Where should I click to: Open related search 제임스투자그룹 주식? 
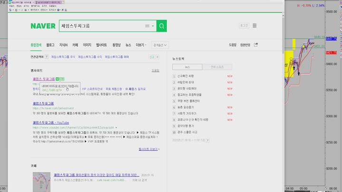[63, 57]
